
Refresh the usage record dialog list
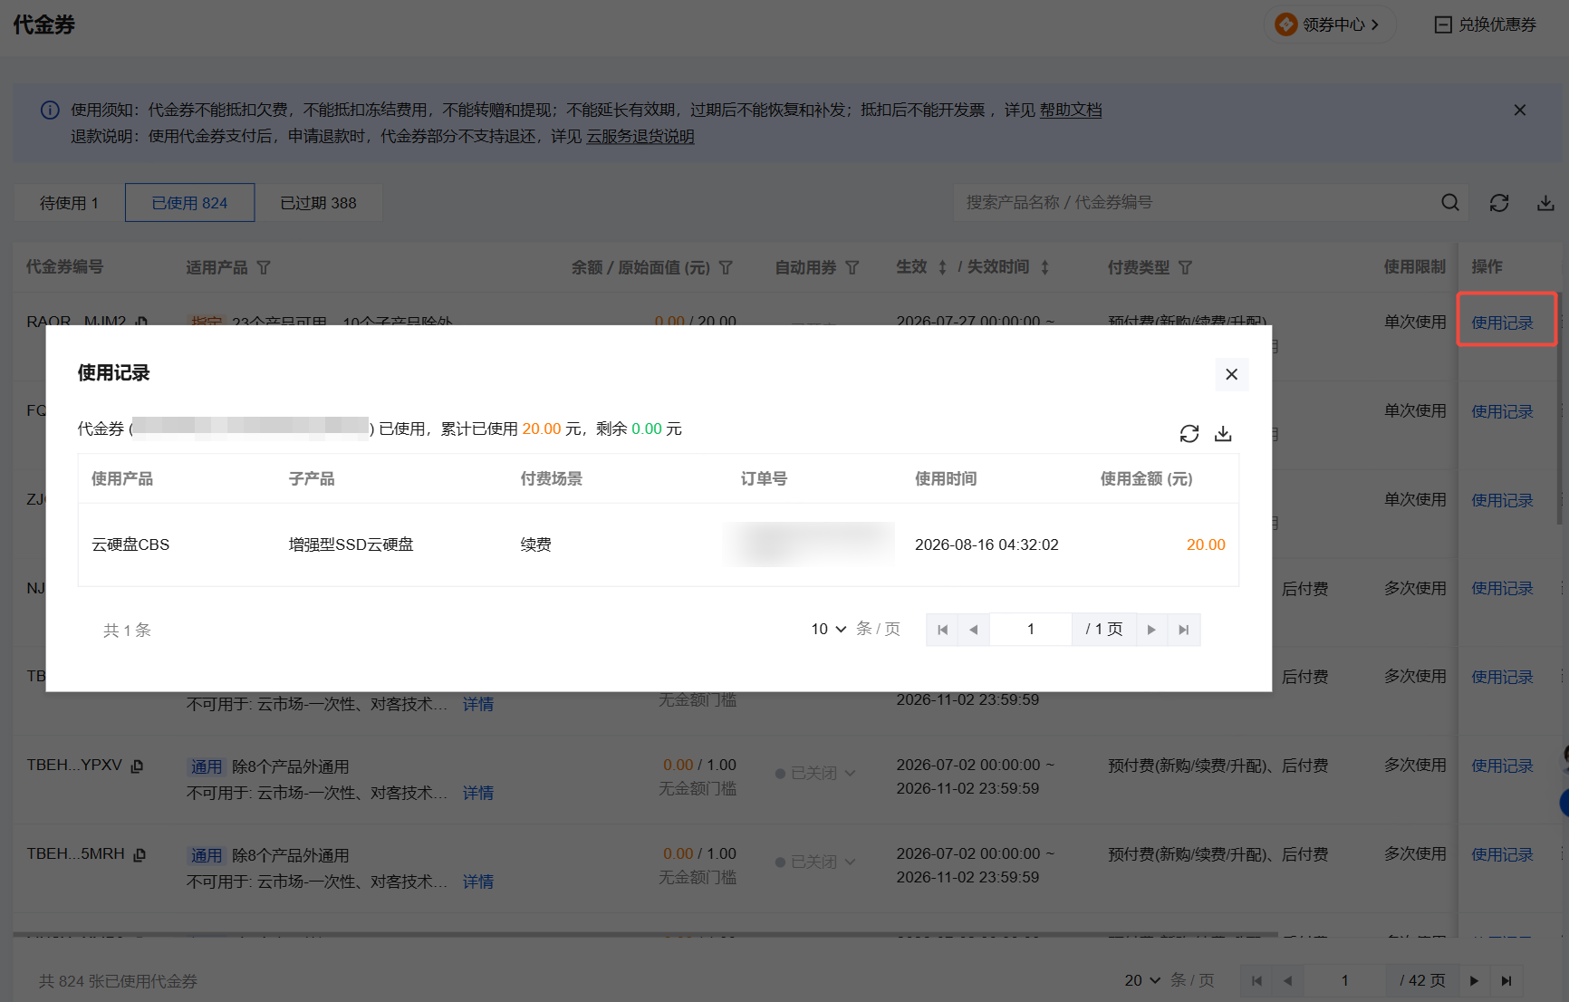(1189, 434)
